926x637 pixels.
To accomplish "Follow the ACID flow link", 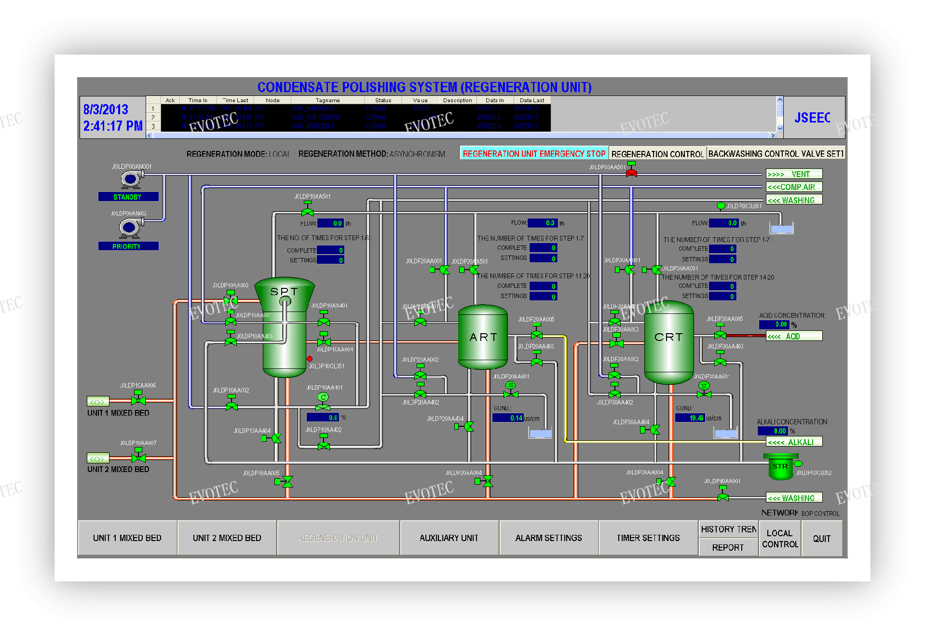I will click(x=794, y=336).
